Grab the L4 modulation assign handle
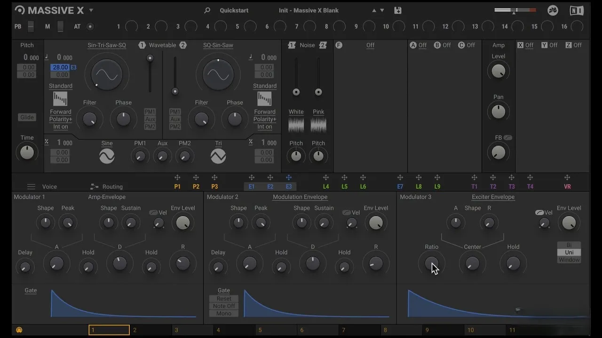The width and height of the screenshot is (602, 338). pyautogui.click(x=326, y=177)
